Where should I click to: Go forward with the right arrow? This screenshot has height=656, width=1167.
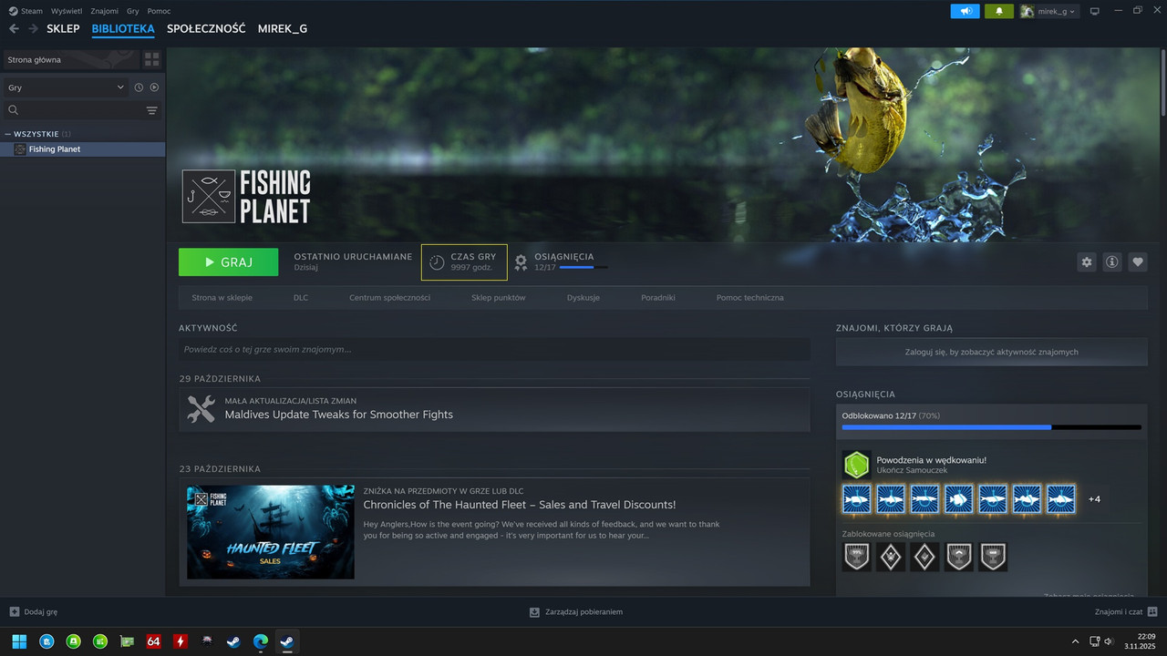tap(34, 29)
